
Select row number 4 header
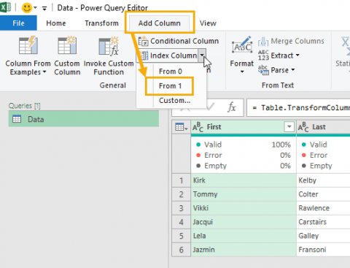(181, 222)
